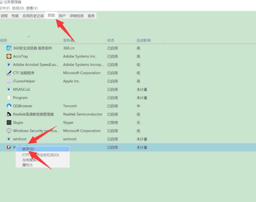
Task: Choose 属性(I) in the context menu
Action: pyautogui.click(x=43, y=165)
